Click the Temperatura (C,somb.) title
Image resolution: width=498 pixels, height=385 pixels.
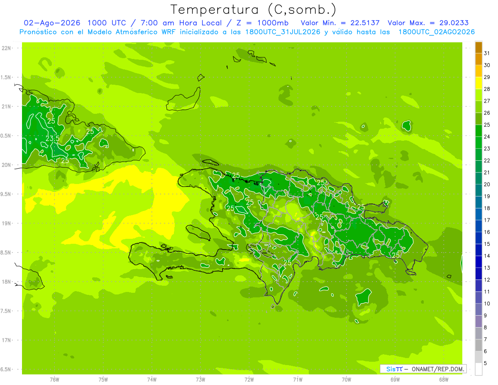coord(253,9)
